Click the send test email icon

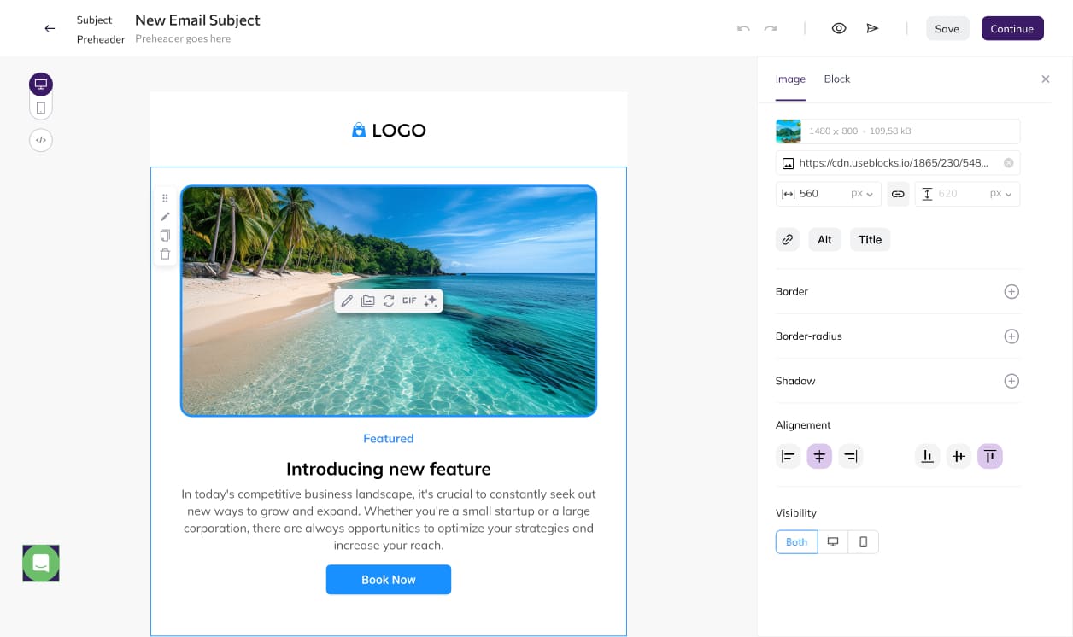pos(872,28)
